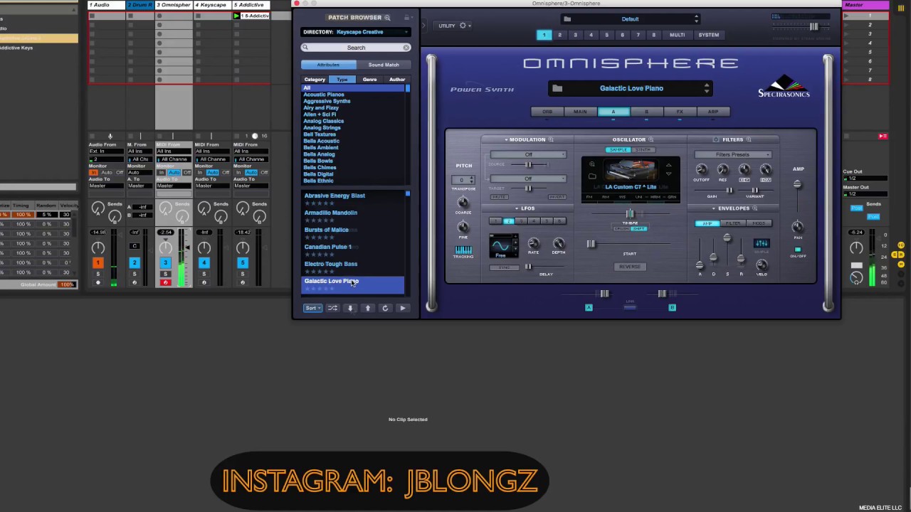Switch to the ORB tab
This screenshot has width=911, height=512.
(x=547, y=112)
